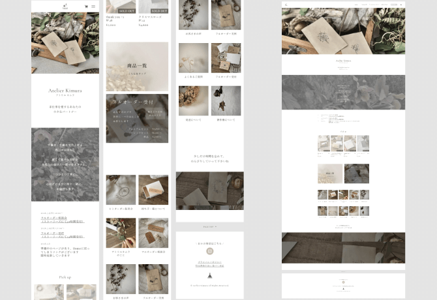Click the page top link above mobile footer
437x300 pixels.
(x=210, y=227)
